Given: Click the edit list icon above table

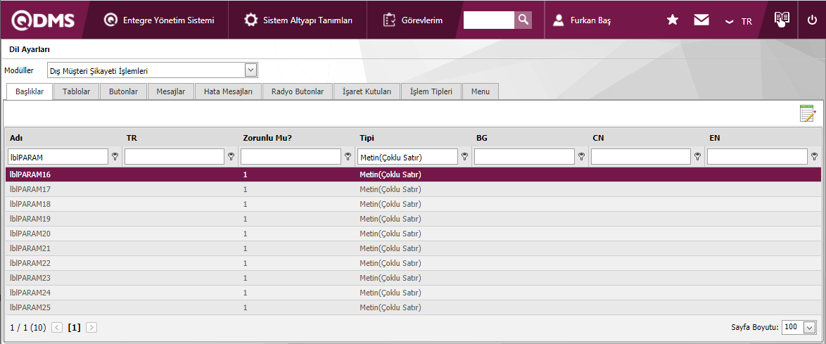Looking at the screenshot, I should [x=807, y=114].
